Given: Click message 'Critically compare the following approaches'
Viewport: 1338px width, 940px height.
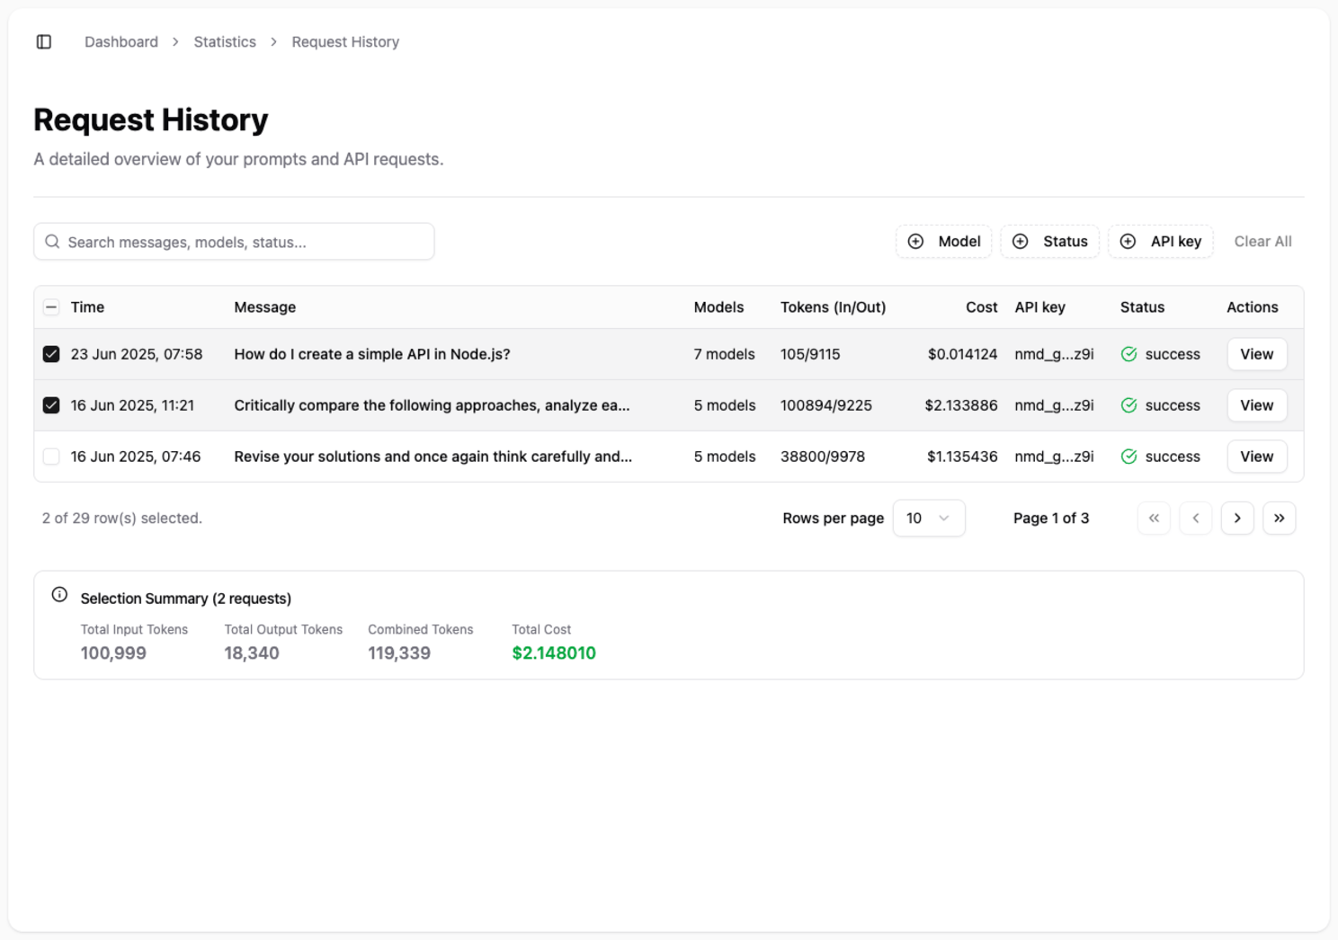Looking at the screenshot, I should click(x=432, y=405).
